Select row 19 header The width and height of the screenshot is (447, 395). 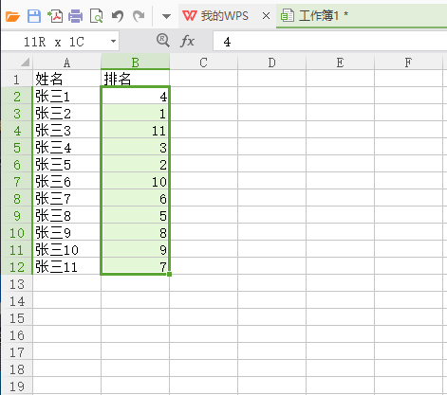coord(17,386)
